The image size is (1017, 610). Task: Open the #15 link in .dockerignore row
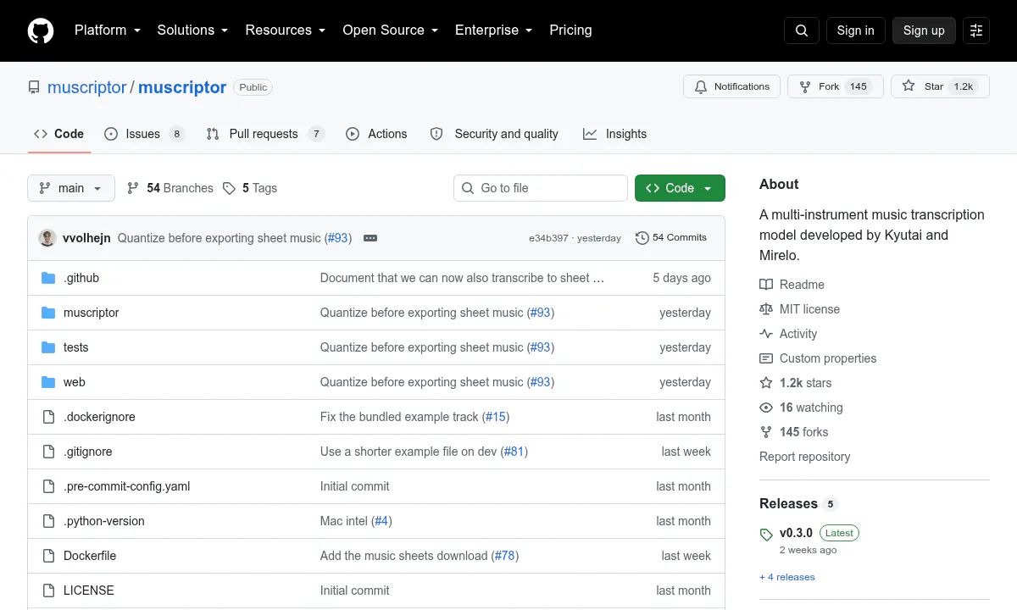tap(496, 417)
